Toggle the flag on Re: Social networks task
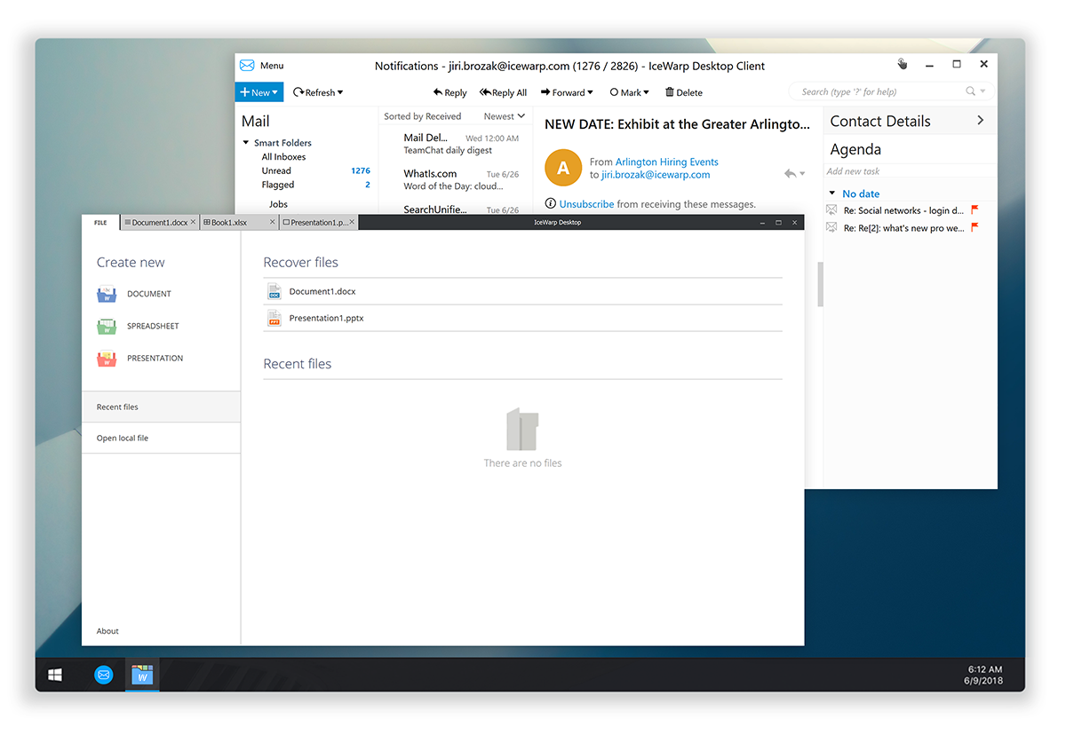This screenshot has width=1066, height=735. 975,210
